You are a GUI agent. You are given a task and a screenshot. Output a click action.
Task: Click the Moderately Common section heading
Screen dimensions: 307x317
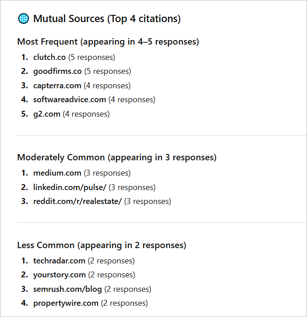click(x=117, y=158)
